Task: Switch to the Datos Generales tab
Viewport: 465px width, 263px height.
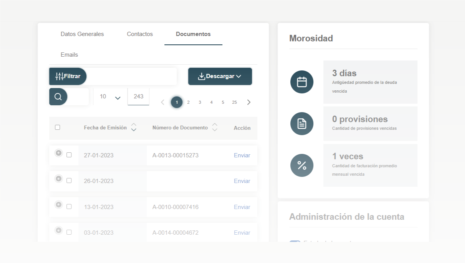Action: (82, 34)
